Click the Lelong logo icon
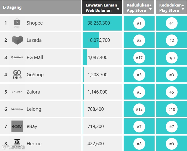 [17, 109]
